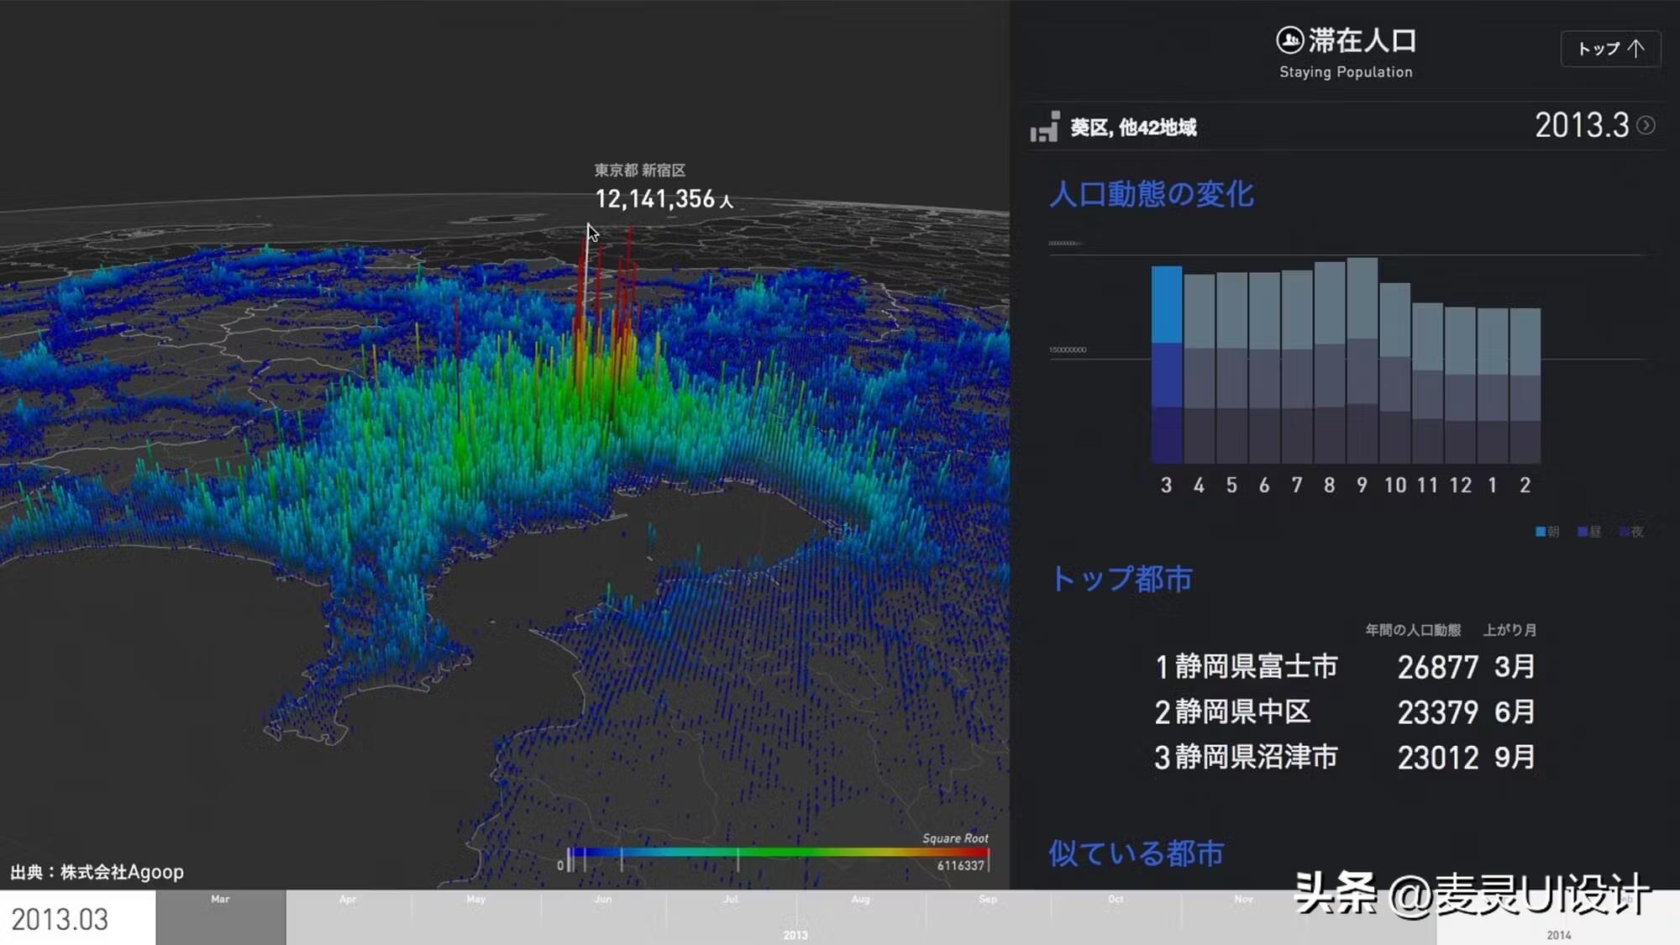Jump to Sep on the bottom timeline
1680x945 pixels.
point(987,916)
